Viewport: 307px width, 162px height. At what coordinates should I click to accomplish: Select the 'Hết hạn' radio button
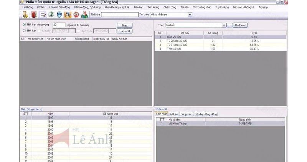pyautogui.click(x=25, y=30)
